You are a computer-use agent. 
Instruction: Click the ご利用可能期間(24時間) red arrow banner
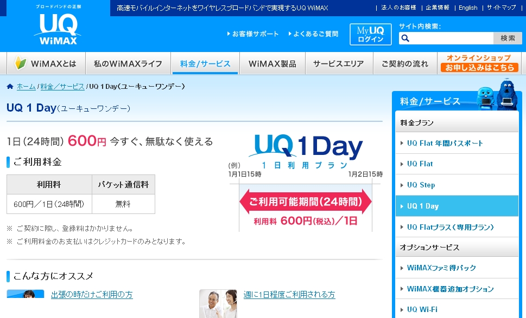click(x=305, y=202)
